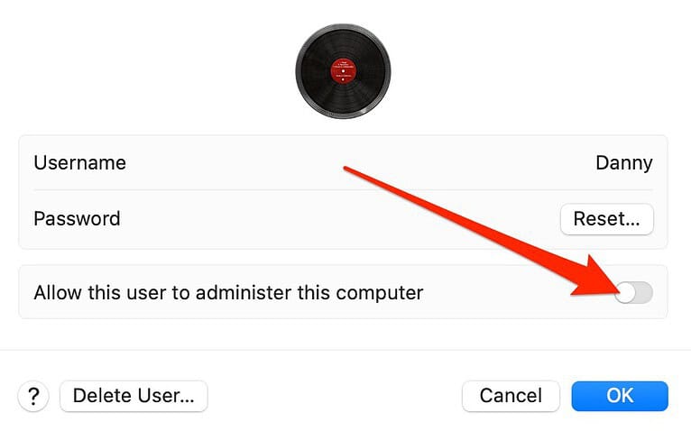Enable the administer this computer switch
Image resolution: width=691 pixels, height=431 pixels.
633,293
